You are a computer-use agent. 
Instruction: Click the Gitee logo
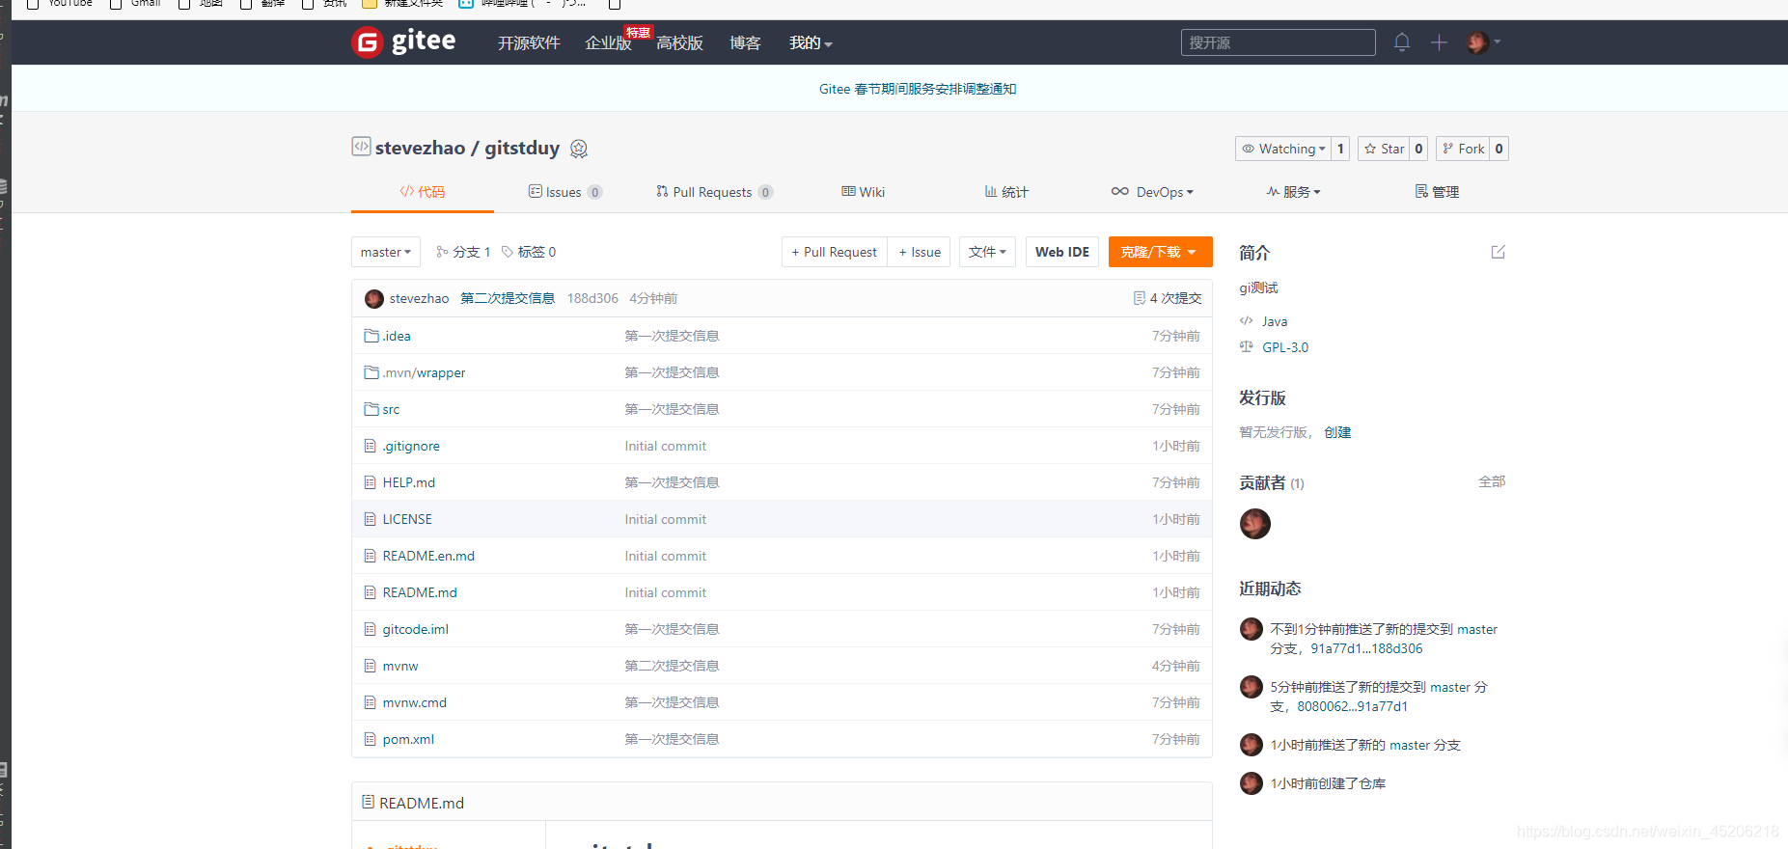(403, 42)
